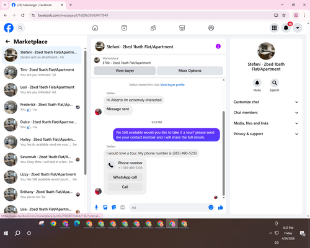Open Savannah conversation in list
The height and width of the screenshot is (248, 310).
coord(42,159)
